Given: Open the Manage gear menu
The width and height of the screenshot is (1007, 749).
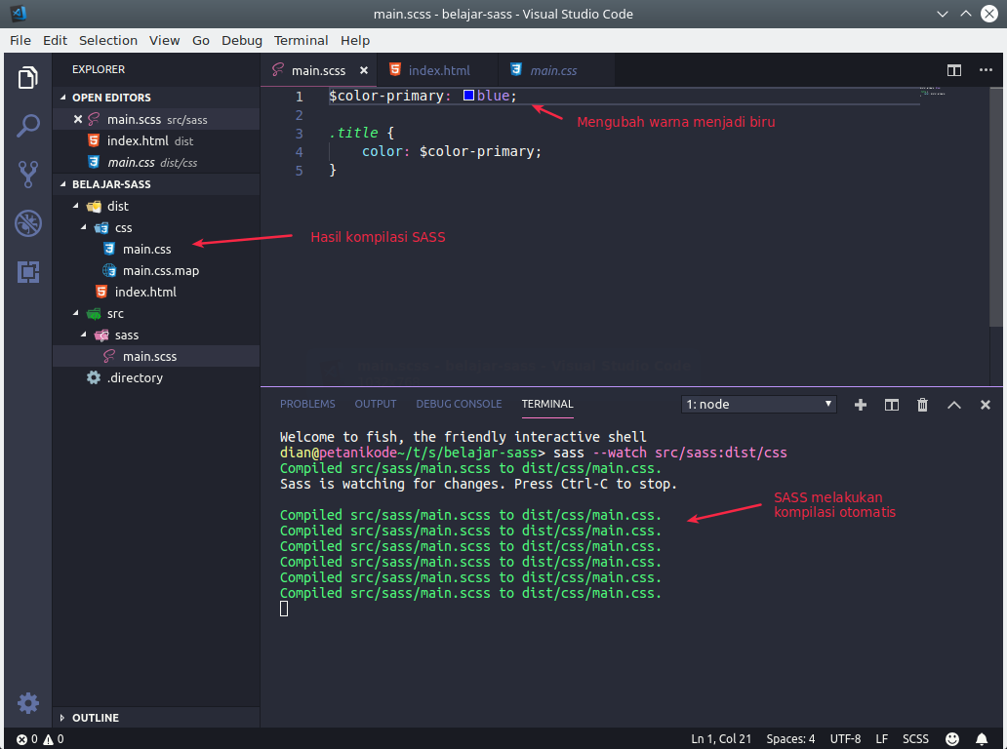Looking at the screenshot, I should [x=28, y=702].
